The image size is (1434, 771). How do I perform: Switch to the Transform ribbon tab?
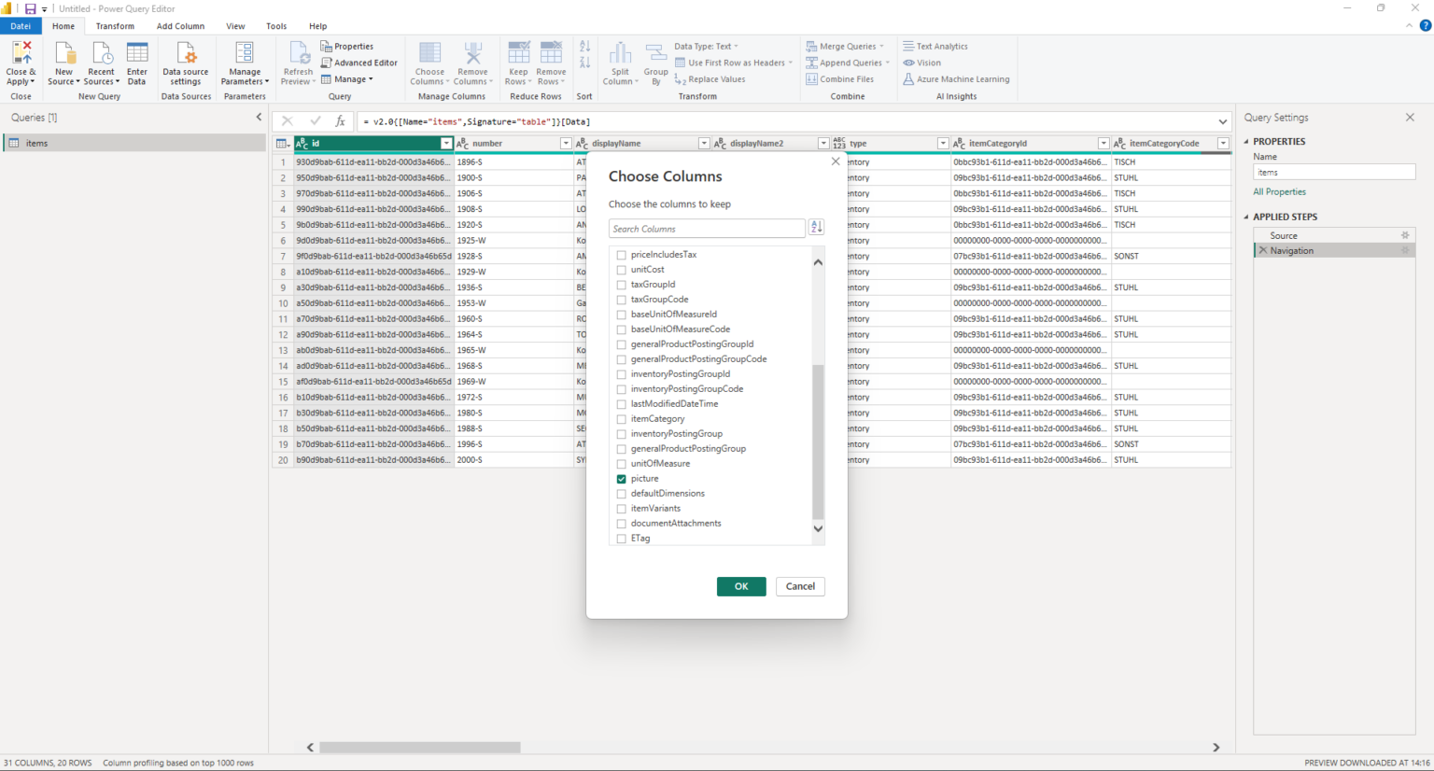[115, 25]
